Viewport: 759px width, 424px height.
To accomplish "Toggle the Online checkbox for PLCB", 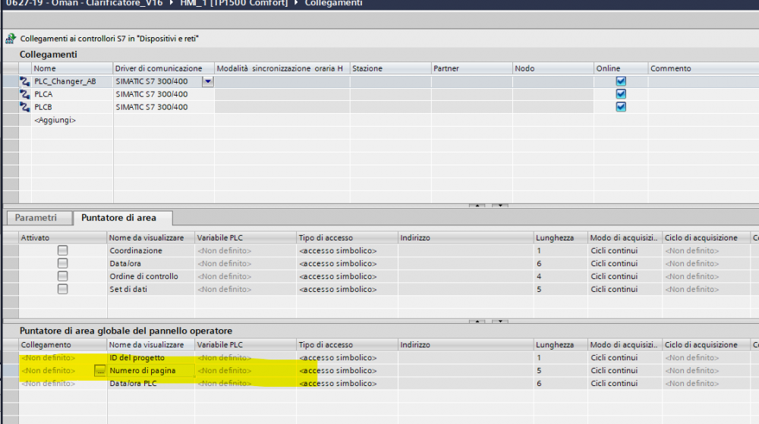I will (x=621, y=107).
